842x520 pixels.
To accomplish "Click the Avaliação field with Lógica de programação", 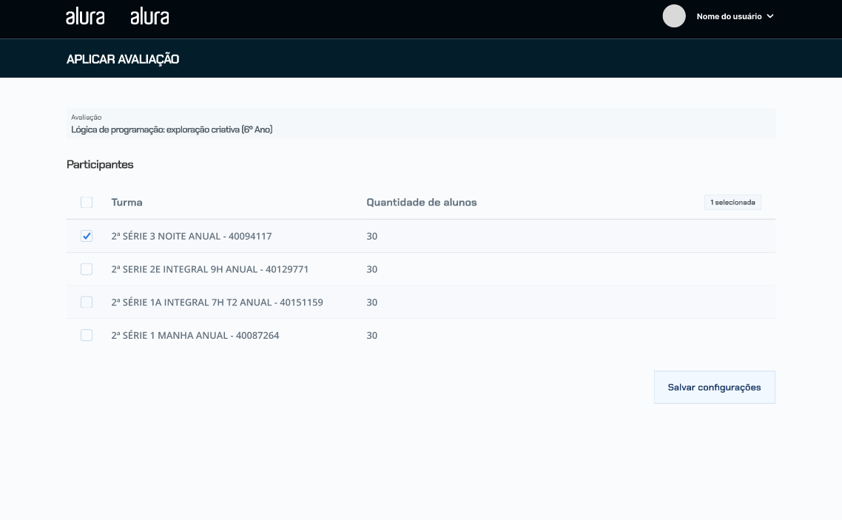I will (420, 124).
